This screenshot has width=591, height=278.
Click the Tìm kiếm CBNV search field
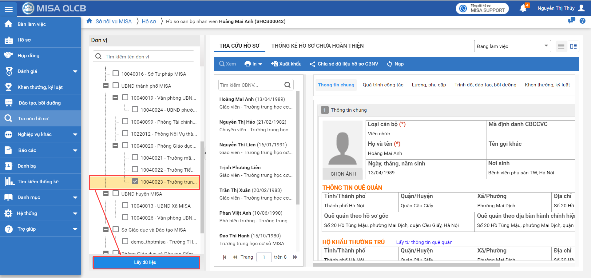tap(251, 85)
